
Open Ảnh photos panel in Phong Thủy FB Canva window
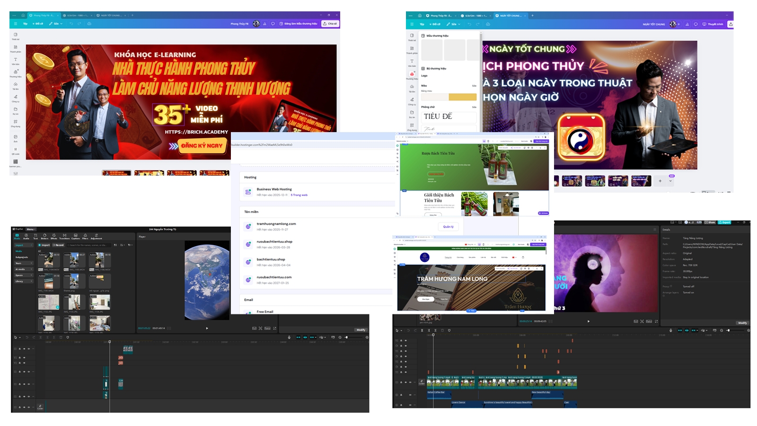[16, 138]
